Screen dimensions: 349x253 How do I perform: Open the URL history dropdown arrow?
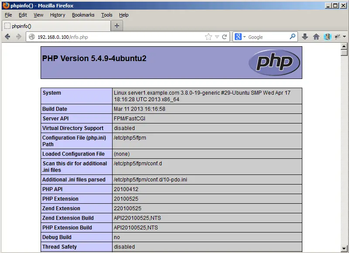pyautogui.click(x=217, y=37)
